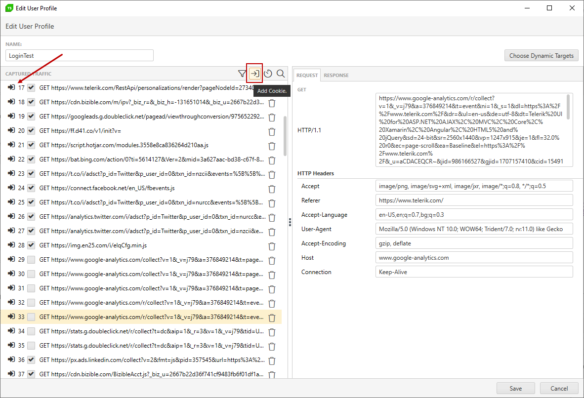Enable checkbox for request 35 doubleclick
This screenshot has width=584, height=398.
pos(31,346)
